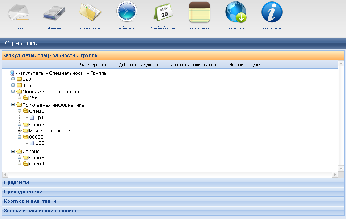Open the Преподаватели accordion section
The height and width of the screenshot is (219, 346).
point(173,192)
